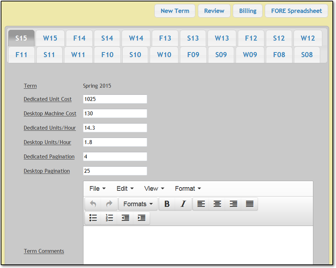
Task: Focus the Desktop Units/Hour field
Action: click(115, 142)
